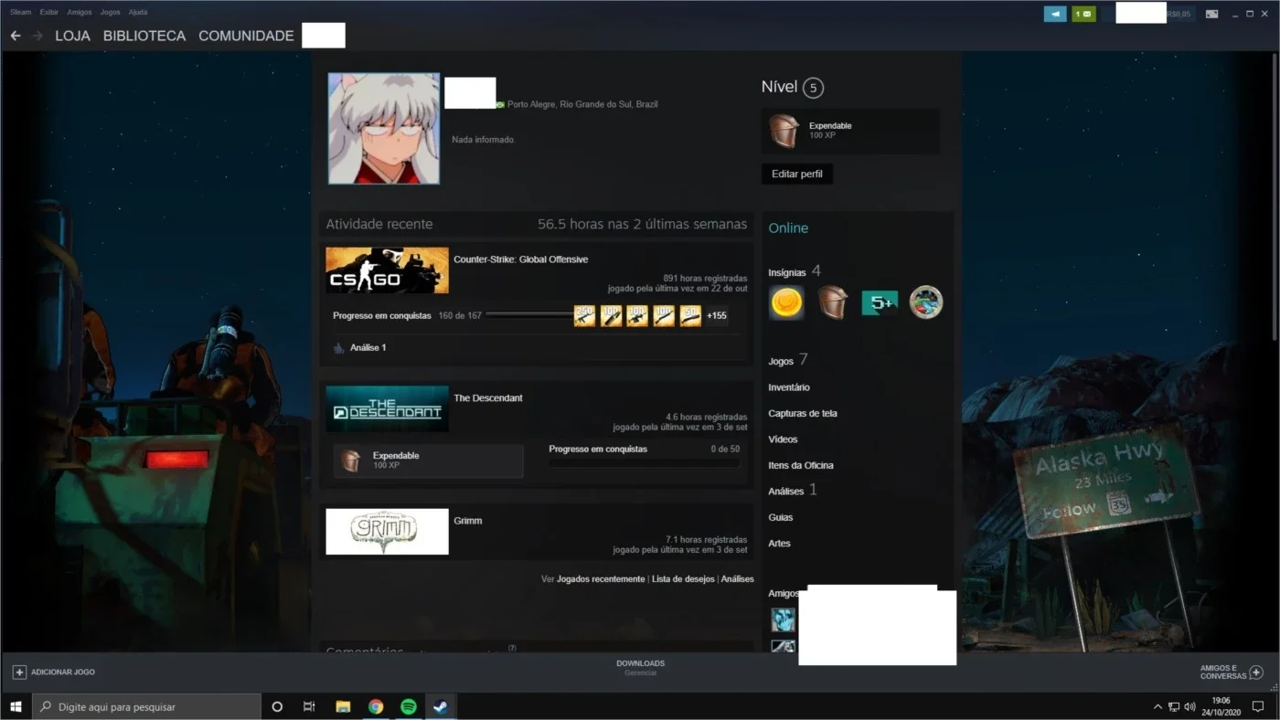This screenshot has width=1280, height=720.
Task: Open the Artes link
Action: [x=780, y=544]
